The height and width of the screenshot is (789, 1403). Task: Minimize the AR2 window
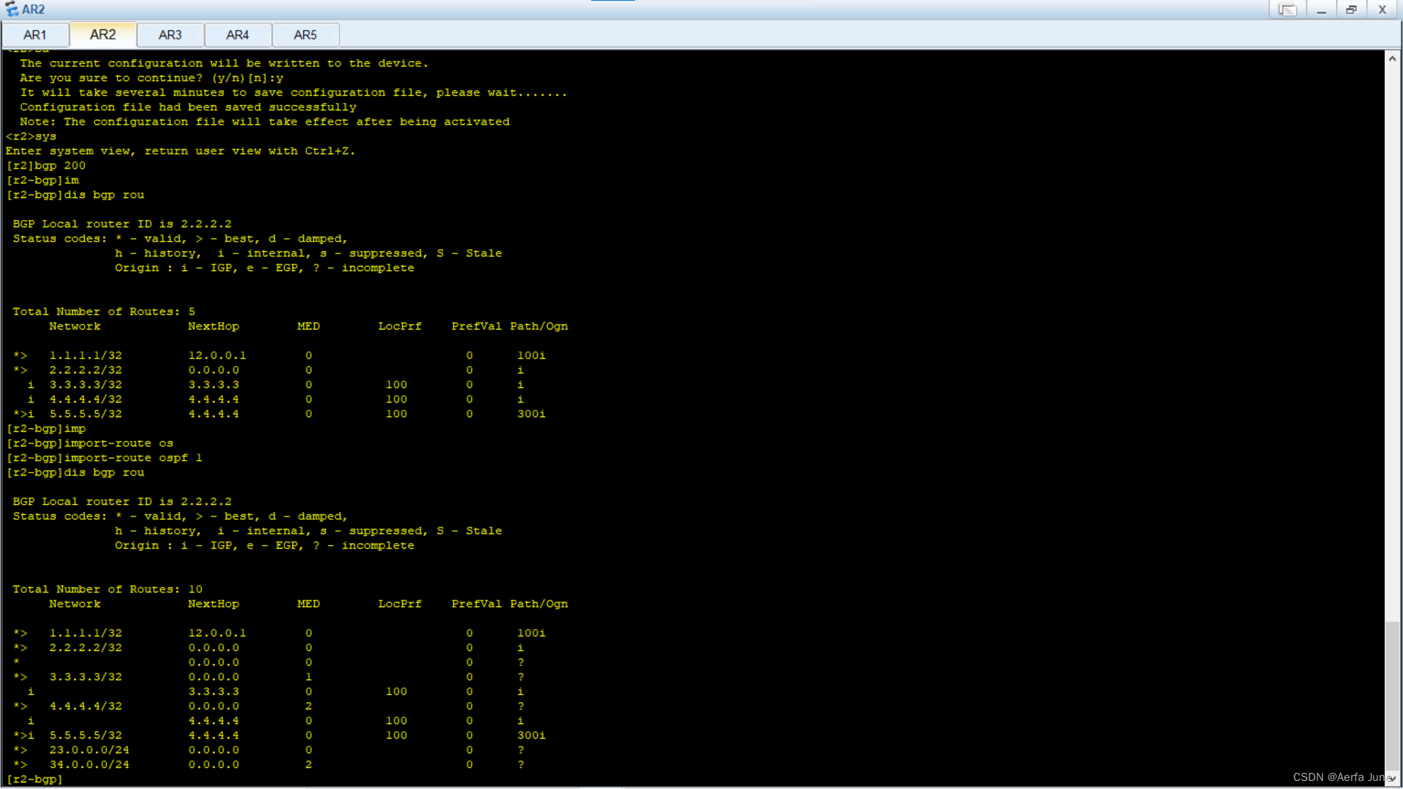pyautogui.click(x=1321, y=9)
